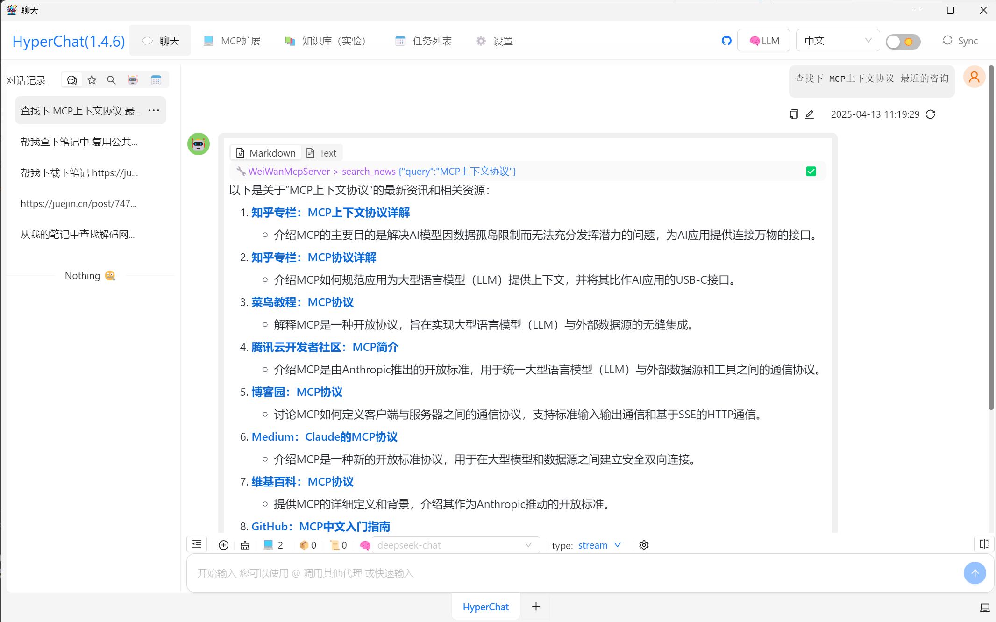
Task: Open the deepseek-chat model dropdown
Action: click(455, 545)
